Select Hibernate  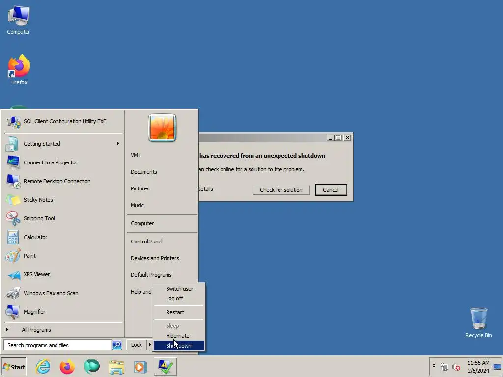tap(179, 336)
